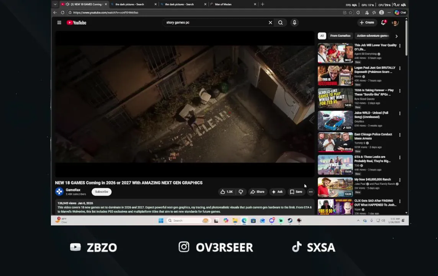The height and width of the screenshot is (276, 438).
Task: Click the video player area
Action: [185, 104]
